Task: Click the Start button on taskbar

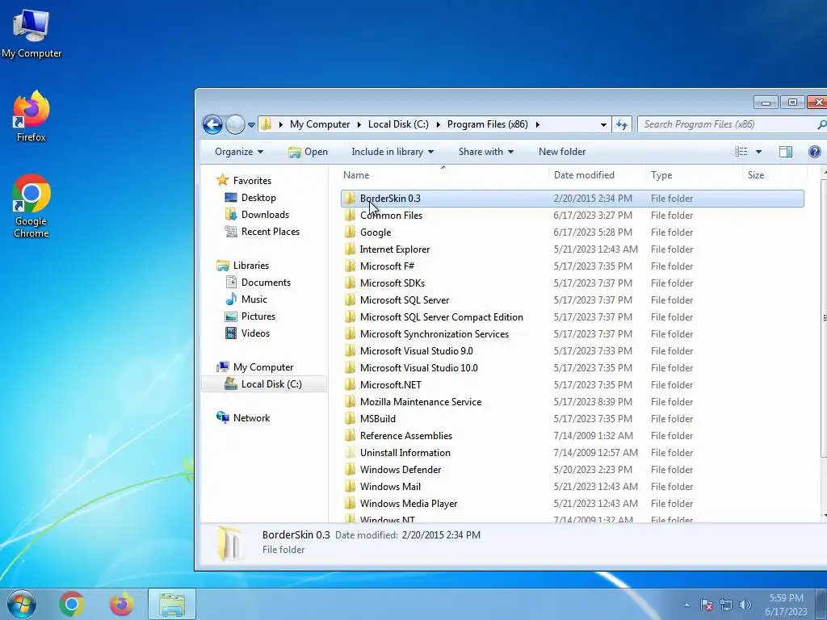Action: [22, 604]
